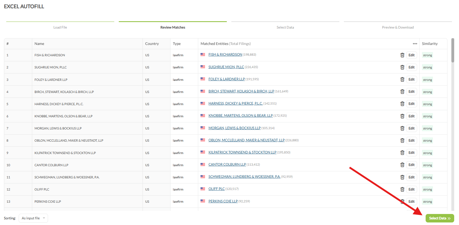Edit the OLIFF PLC match
The width and height of the screenshot is (459, 225).
pos(411,189)
